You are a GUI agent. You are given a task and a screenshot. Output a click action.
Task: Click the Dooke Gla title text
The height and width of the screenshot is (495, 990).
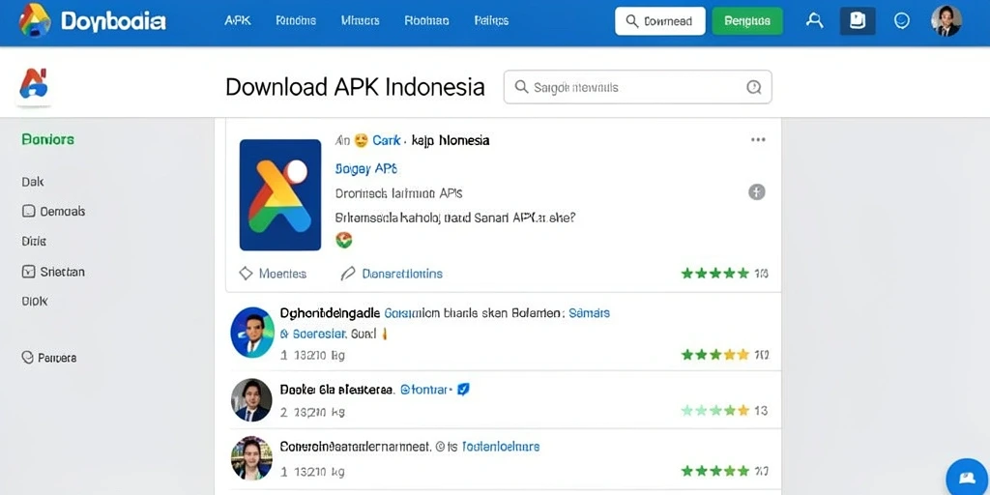[336, 391]
